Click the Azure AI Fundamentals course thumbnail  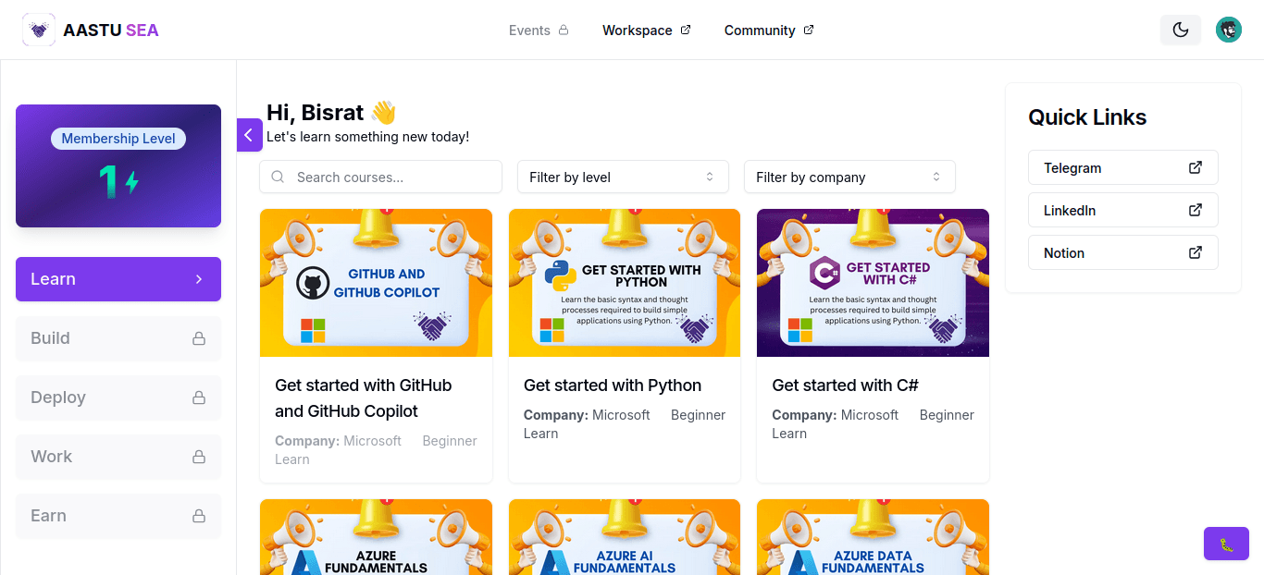pyautogui.click(x=625, y=537)
